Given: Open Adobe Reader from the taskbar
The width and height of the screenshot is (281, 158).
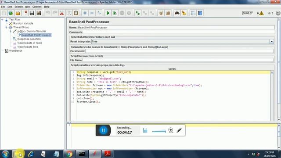Looking at the screenshot, I should [x=108, y=154].
